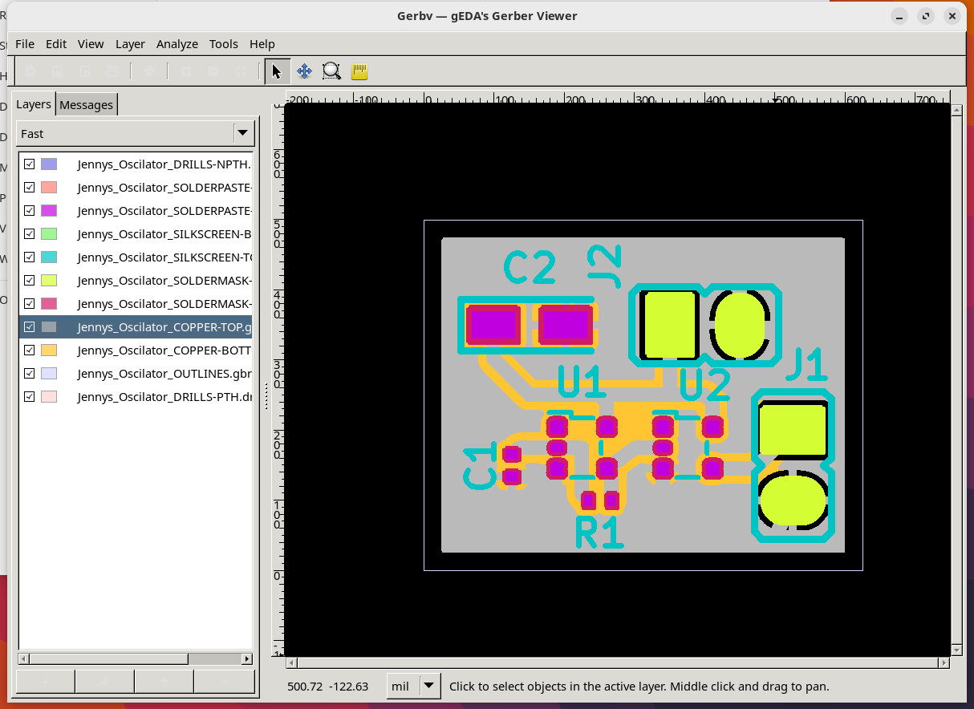Switch to the Messages tab
The image size is (974, 709).
click(x=86, y=104)
